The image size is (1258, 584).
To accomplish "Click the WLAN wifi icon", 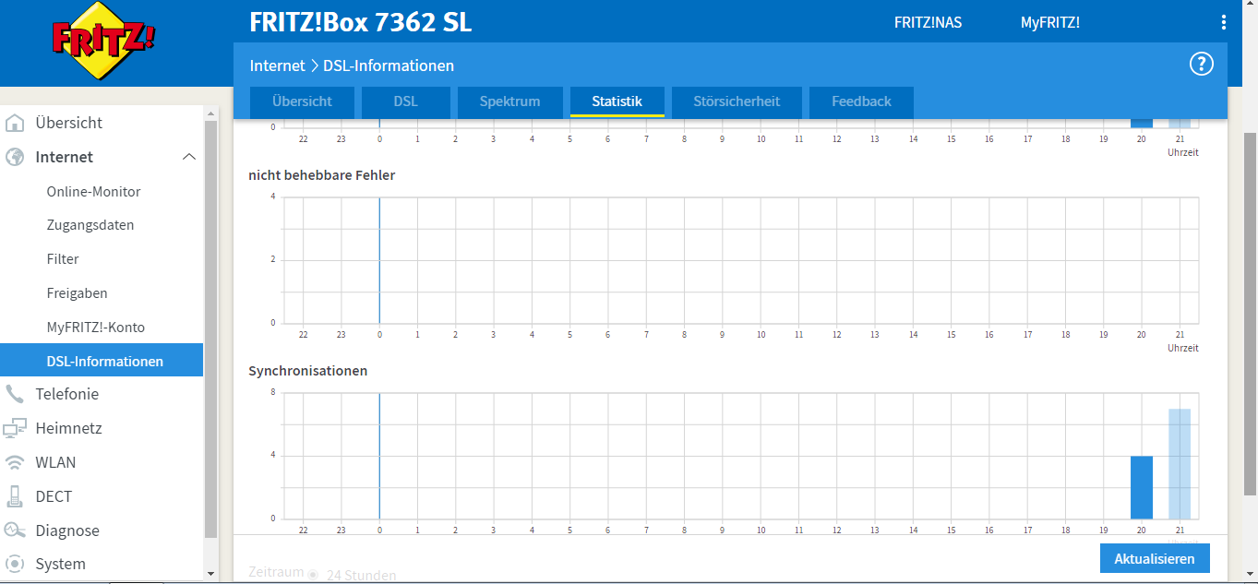I will (15, 462).
